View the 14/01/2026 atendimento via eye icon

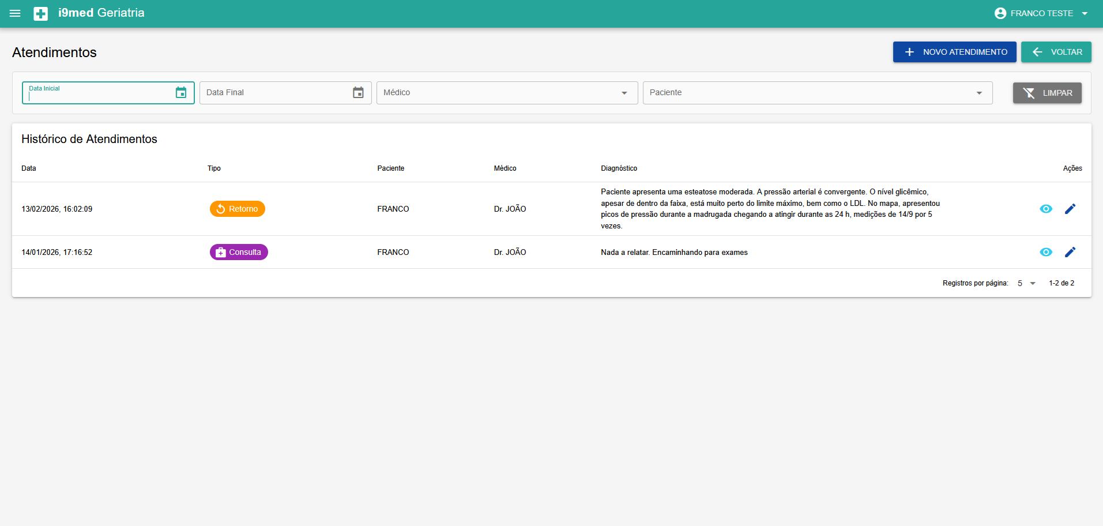1046,252
